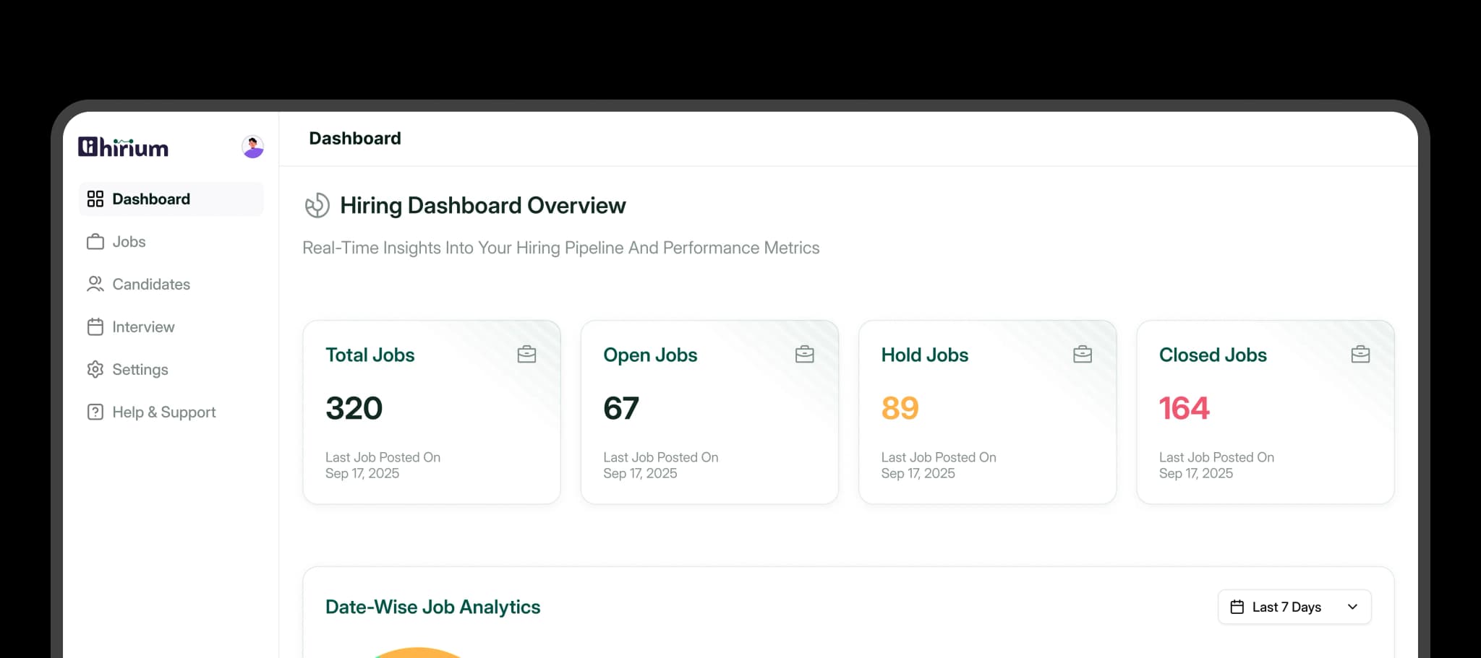This screenshot has width=1481, height=658.
Task: Click the briefcase icon on the Total Jobs card
Action: 526,354
